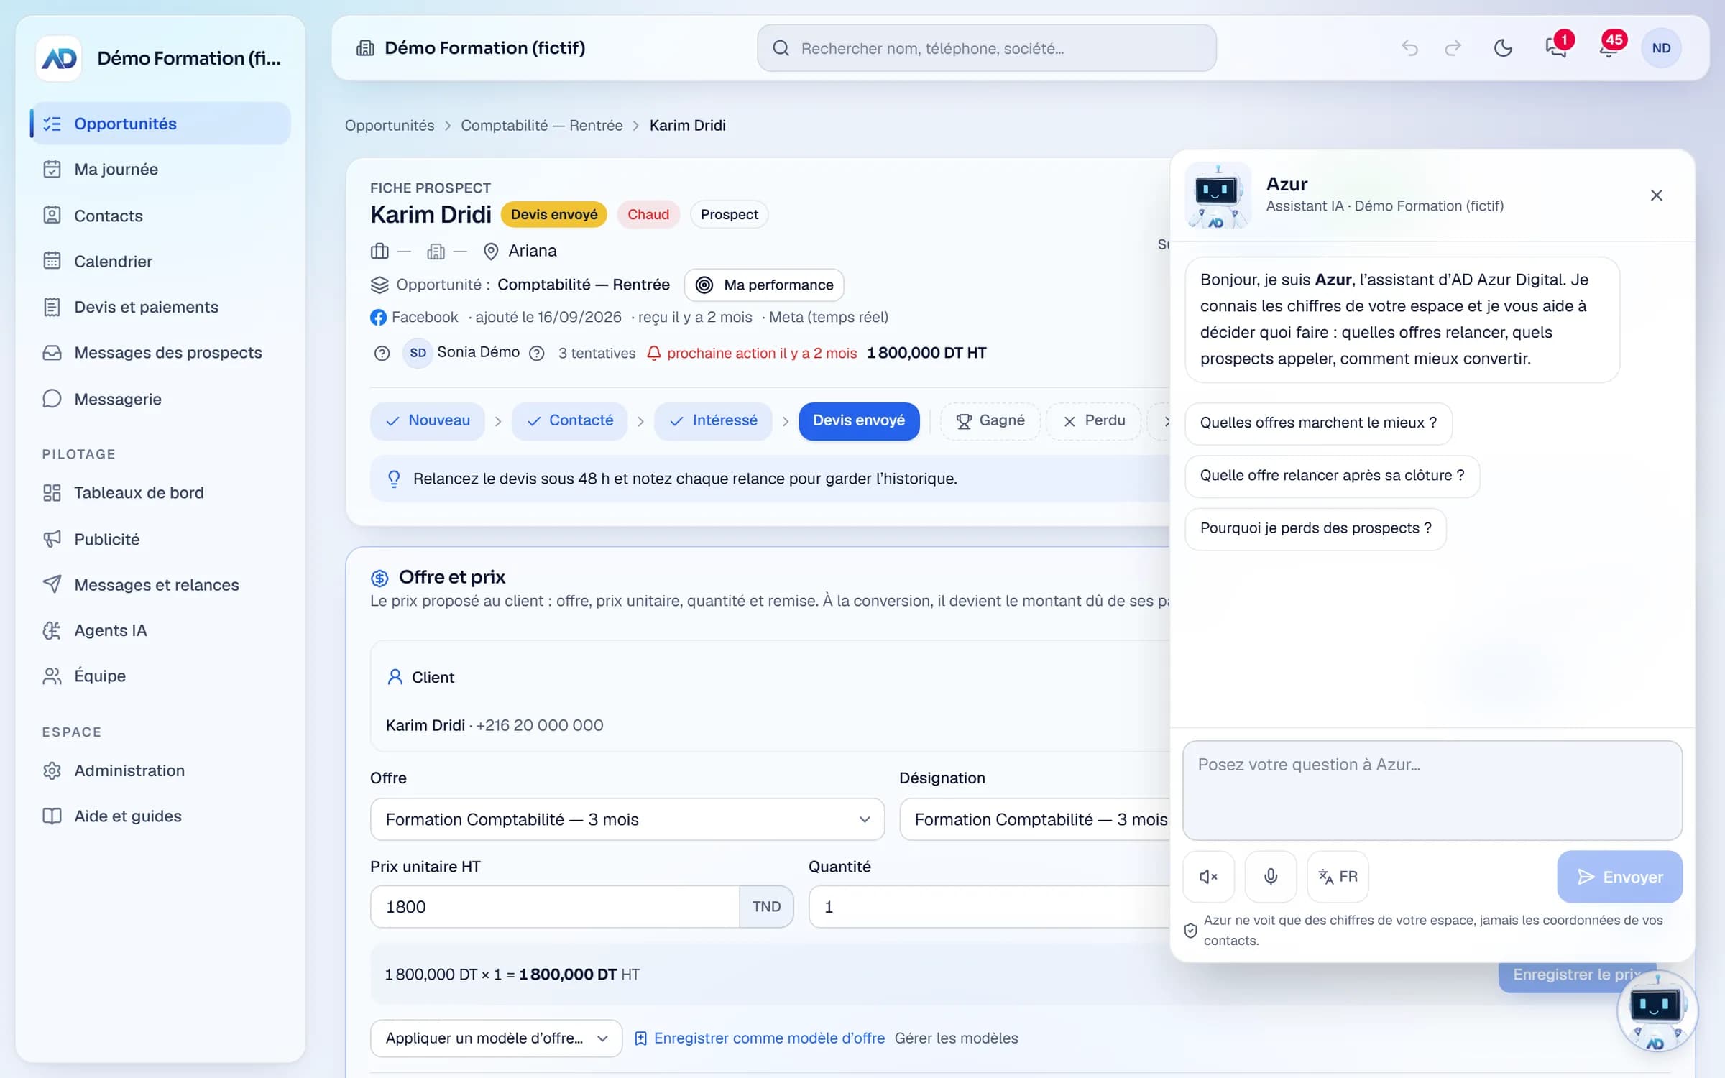1725x1078 pixels.
Task: Open Administration in sidebar
Action: click(160, 771)
